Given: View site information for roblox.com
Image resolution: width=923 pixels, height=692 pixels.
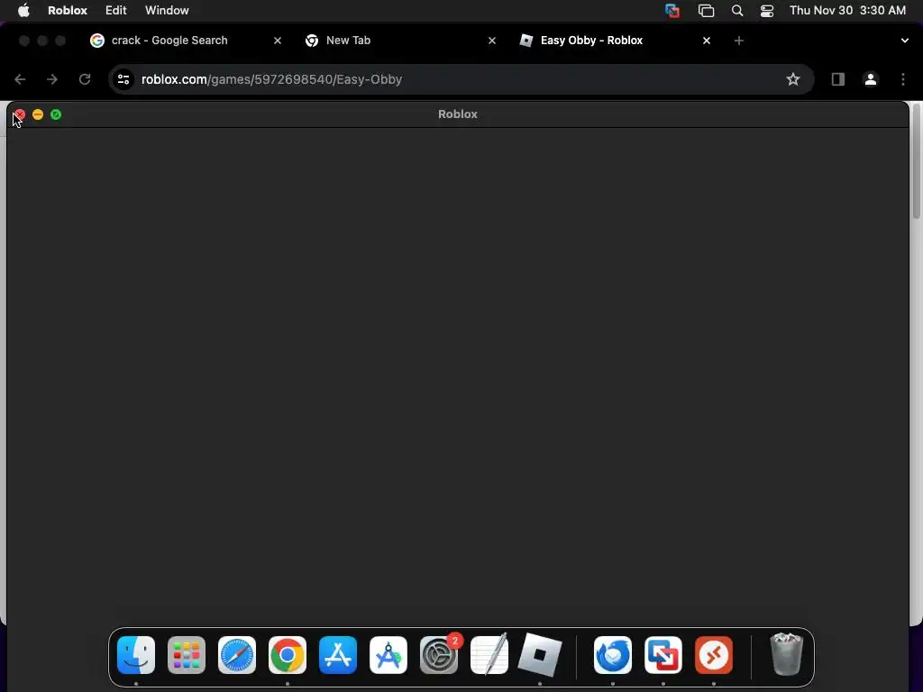Looking at the screenshot, I should coord(123,79).
